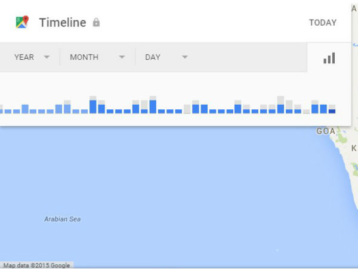Expand the MONTH dropdown arrow
Screen dimensions: 358x269
click(x=122, y=57)
